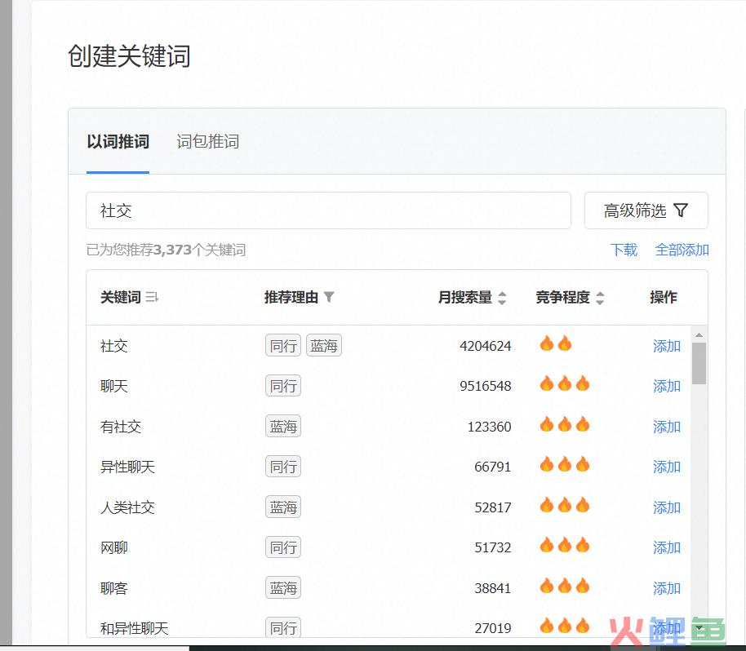
Task: Click the 关键词 column list icon
Action: coord(153,298)
